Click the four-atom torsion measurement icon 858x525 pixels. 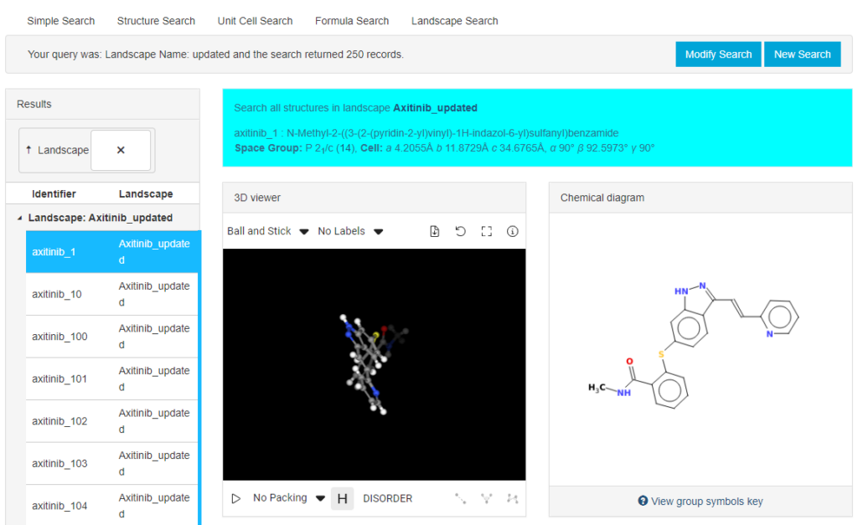pos(512,498)
